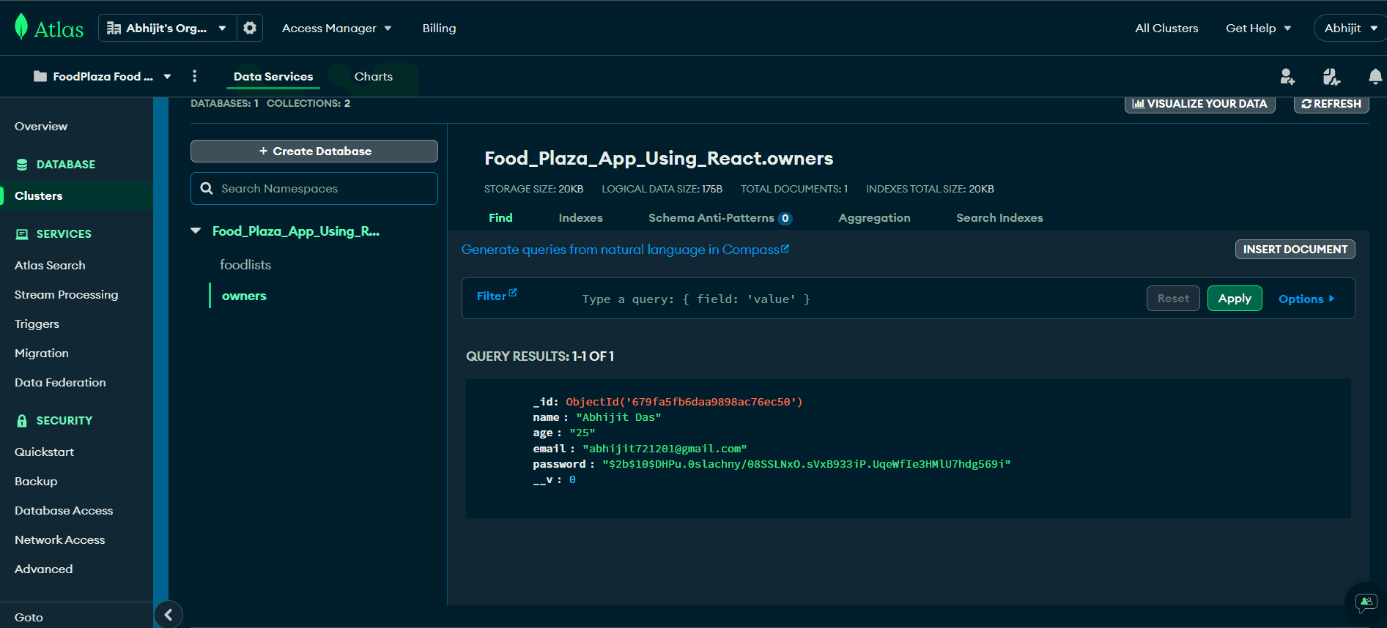Collapse the Food_Plaza_App_Using_R database tree
Viewport: 1387px width, 628px height.
(196, 231)
